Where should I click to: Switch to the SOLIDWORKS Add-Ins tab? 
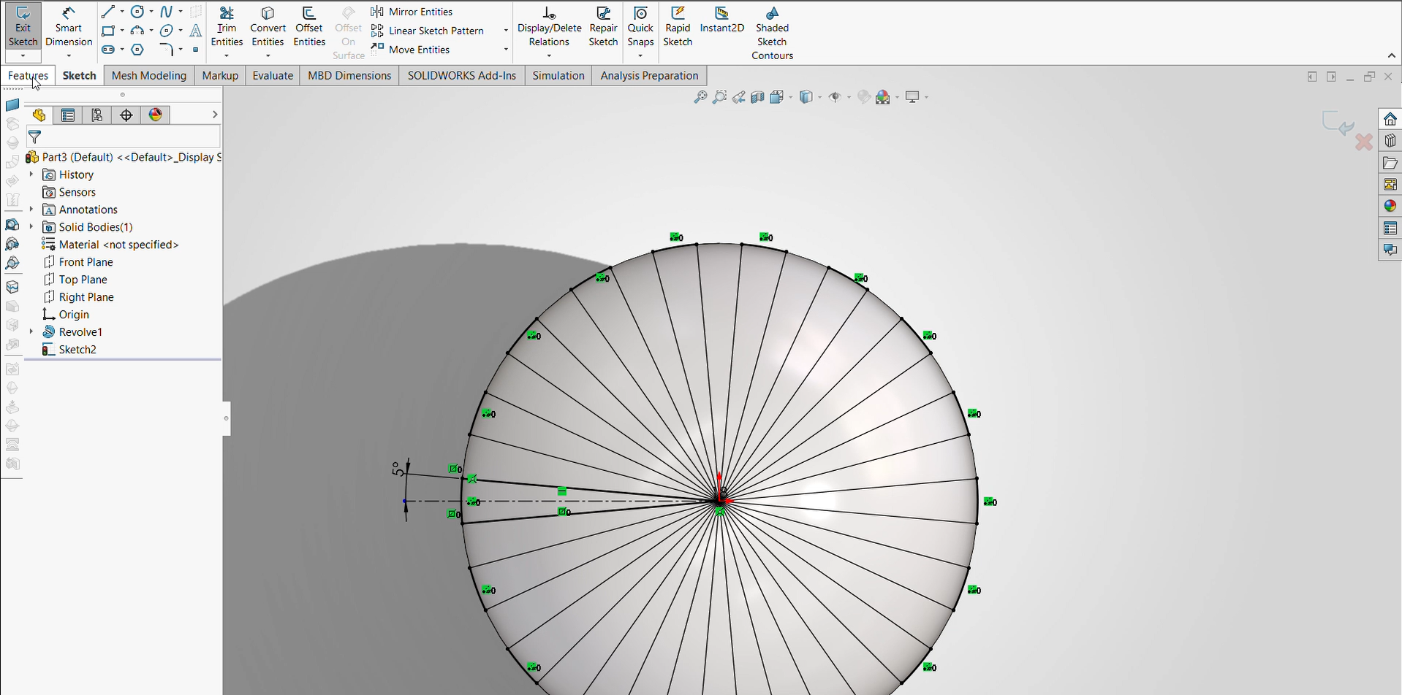(x=462, y=75)
